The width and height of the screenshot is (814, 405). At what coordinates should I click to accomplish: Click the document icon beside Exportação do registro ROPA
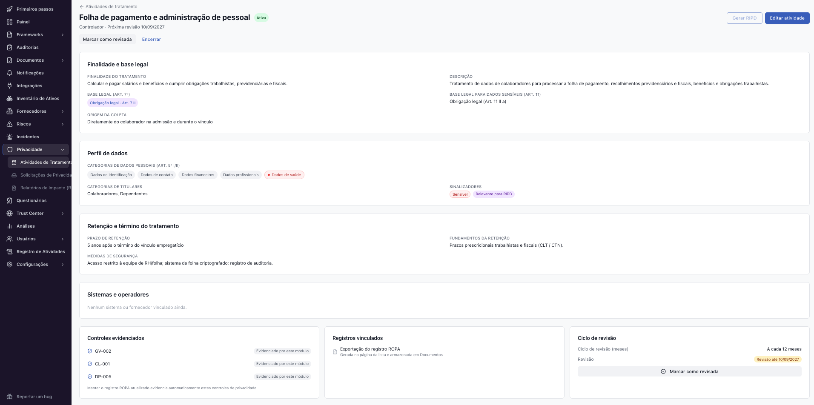tap(335, 352)
